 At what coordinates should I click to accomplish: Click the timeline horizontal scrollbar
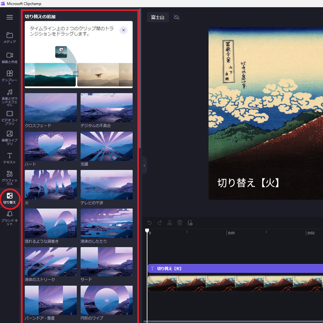pos(233,321)
